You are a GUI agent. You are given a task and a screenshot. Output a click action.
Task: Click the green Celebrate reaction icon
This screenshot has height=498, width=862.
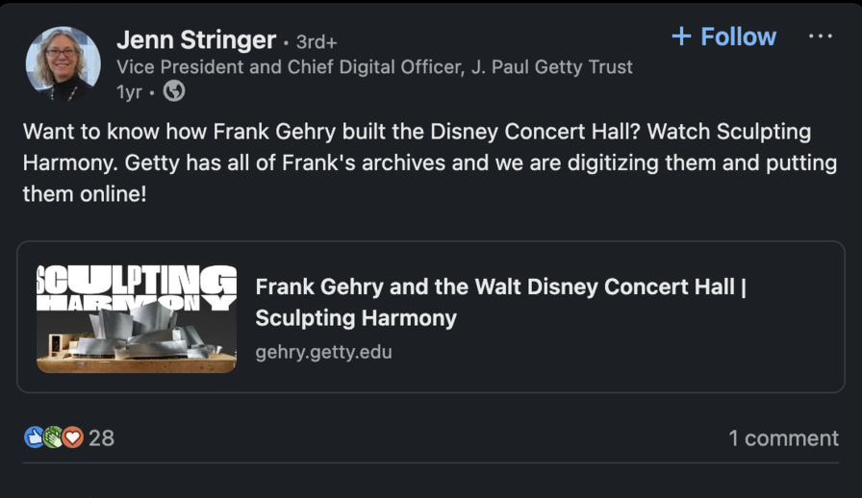tap(53, 437)
